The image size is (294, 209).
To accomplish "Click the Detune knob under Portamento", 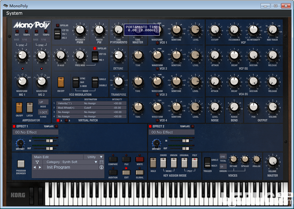I will pos(119,55).
